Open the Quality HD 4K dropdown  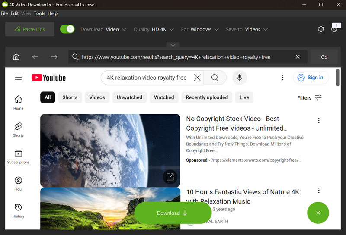pyautogui.click(x=154, y=29)
